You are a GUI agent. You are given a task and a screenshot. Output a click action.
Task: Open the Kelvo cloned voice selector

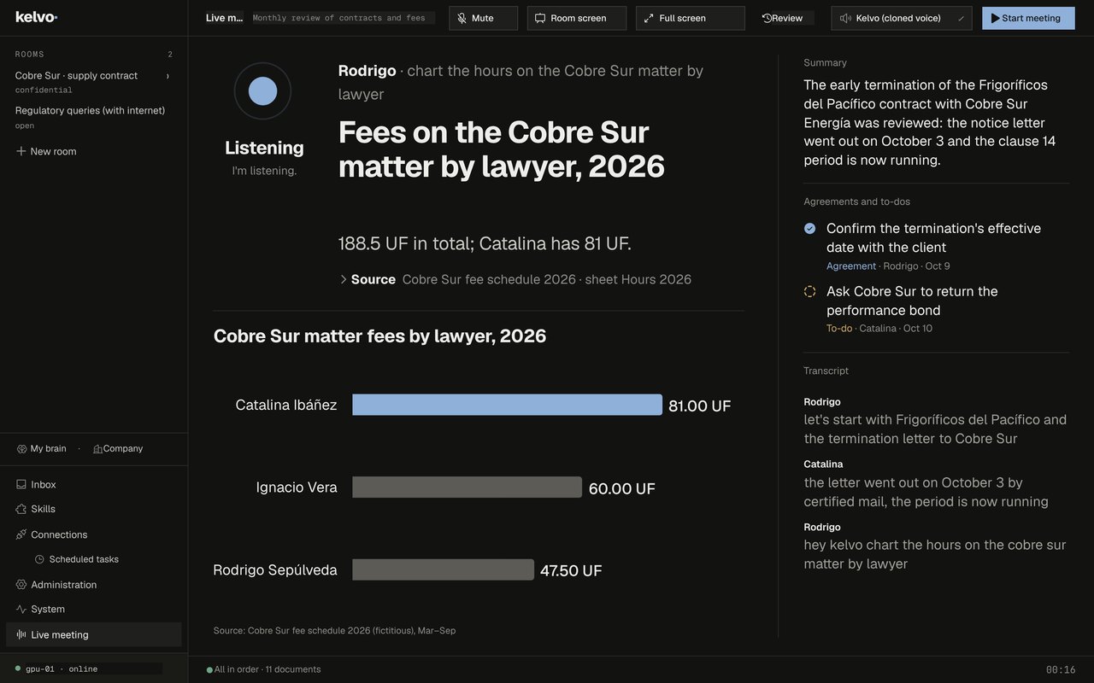[x=902, y=18]
